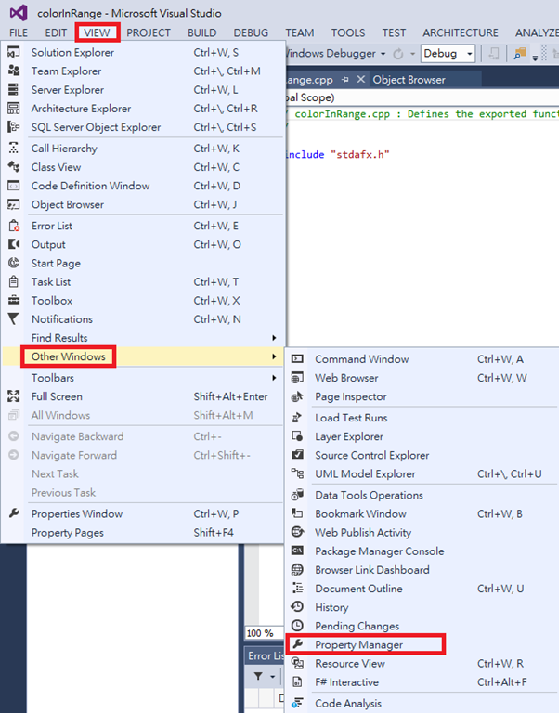Viewport: 559px width, 713px height.
Task: Open the Error List filter dropdown arrow
Action: 272,677
